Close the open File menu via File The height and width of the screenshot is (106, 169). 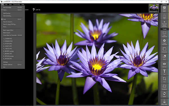point(3,4)
